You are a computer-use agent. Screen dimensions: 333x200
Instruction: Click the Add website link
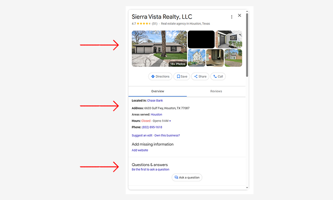coord(140,150)
